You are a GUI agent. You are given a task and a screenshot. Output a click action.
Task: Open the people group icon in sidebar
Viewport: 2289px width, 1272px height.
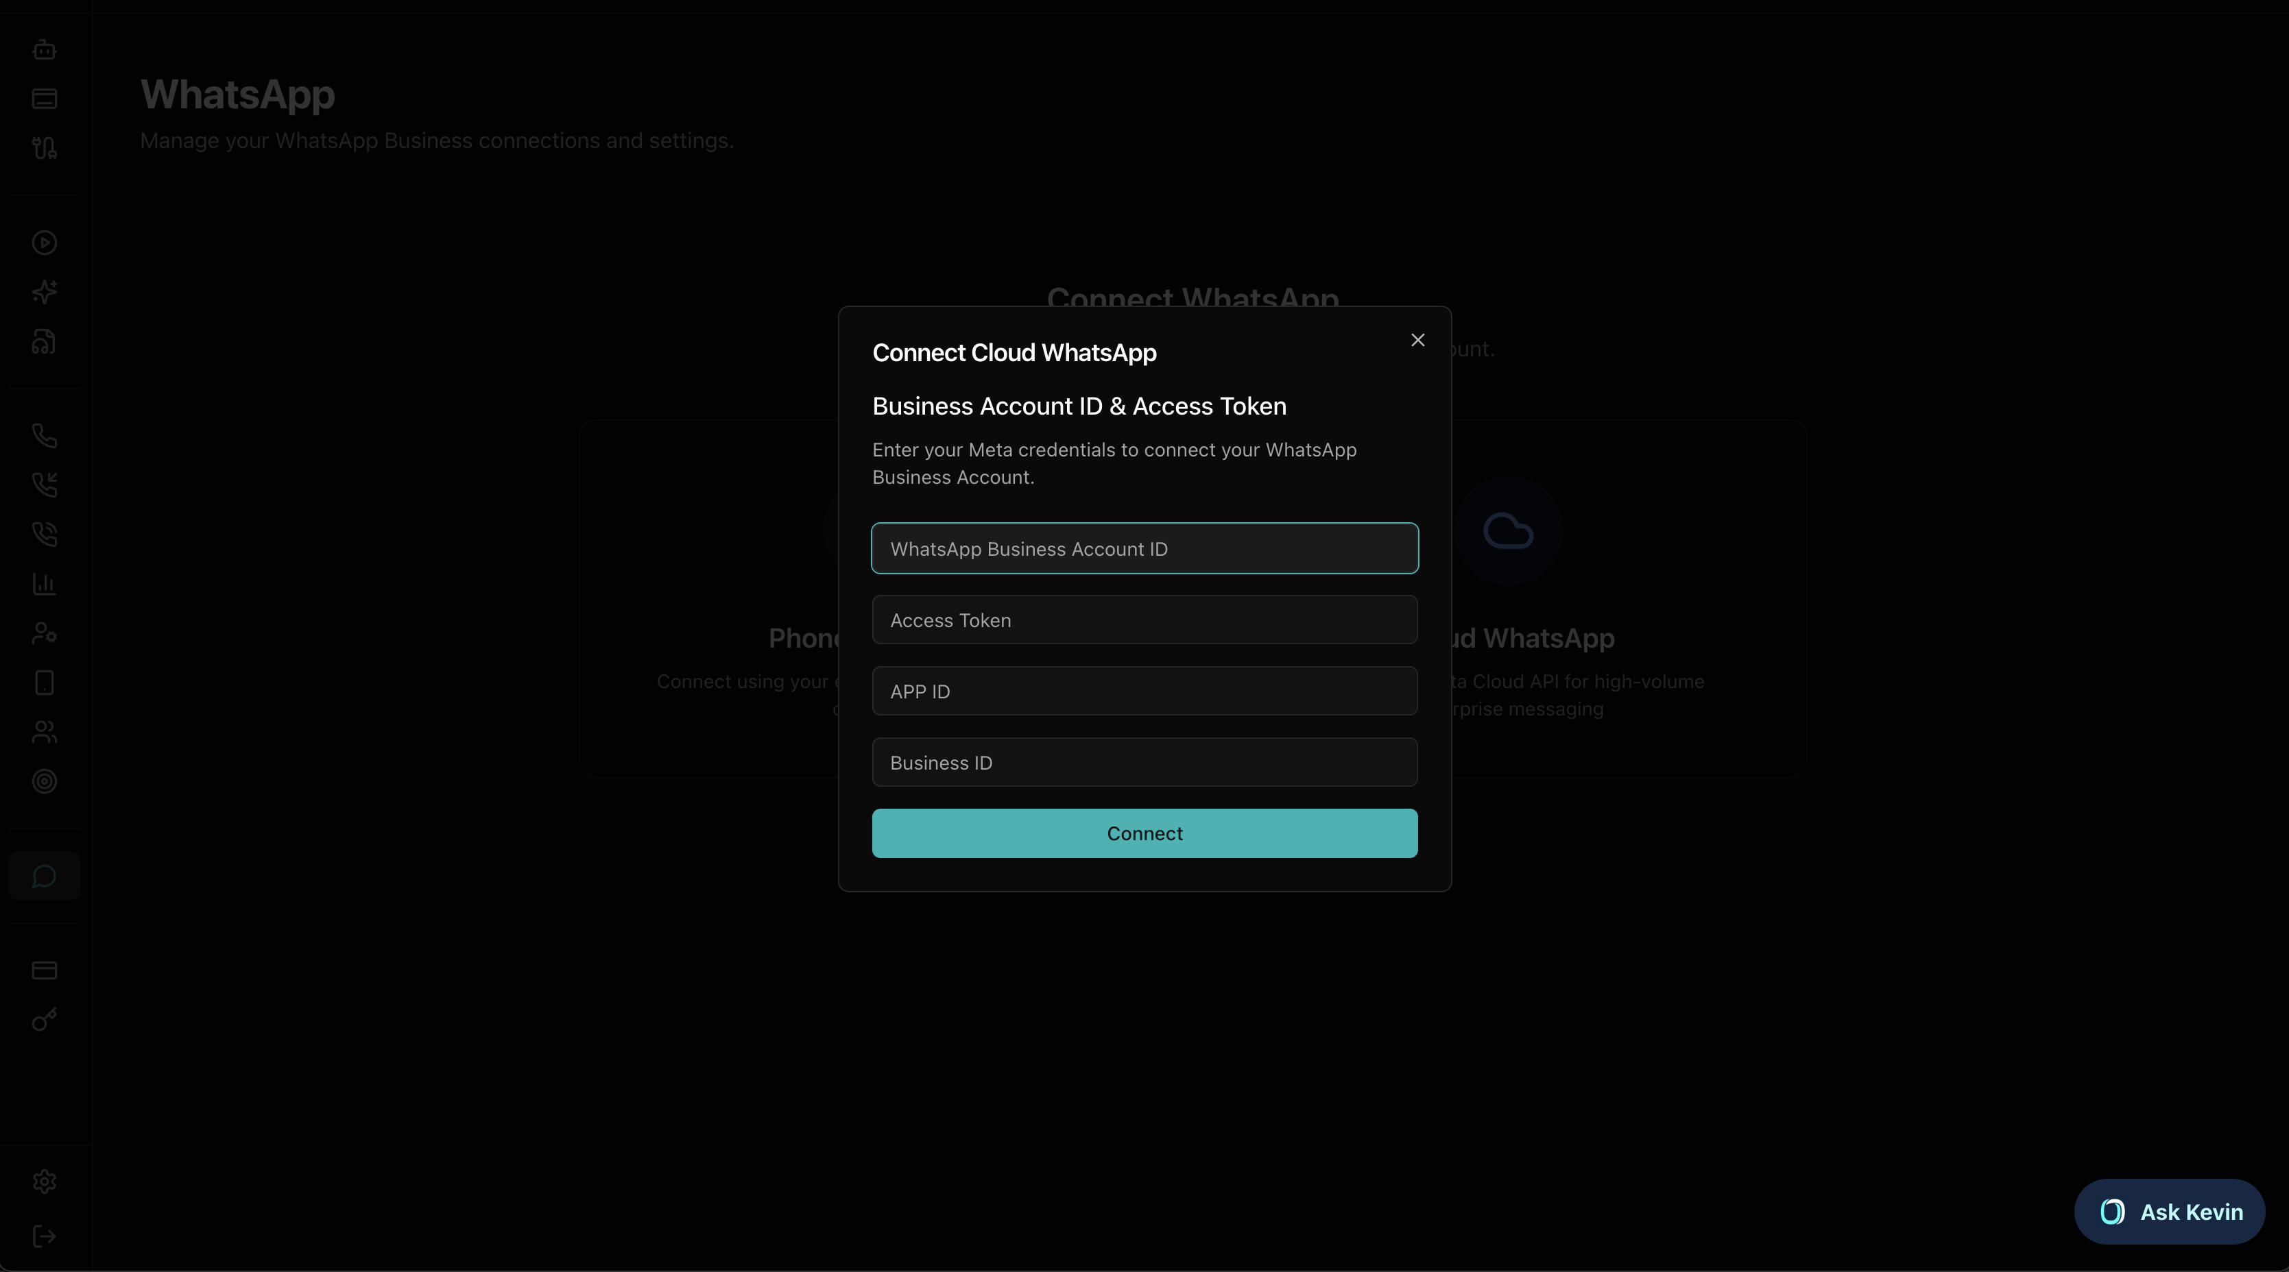[45, 732]
